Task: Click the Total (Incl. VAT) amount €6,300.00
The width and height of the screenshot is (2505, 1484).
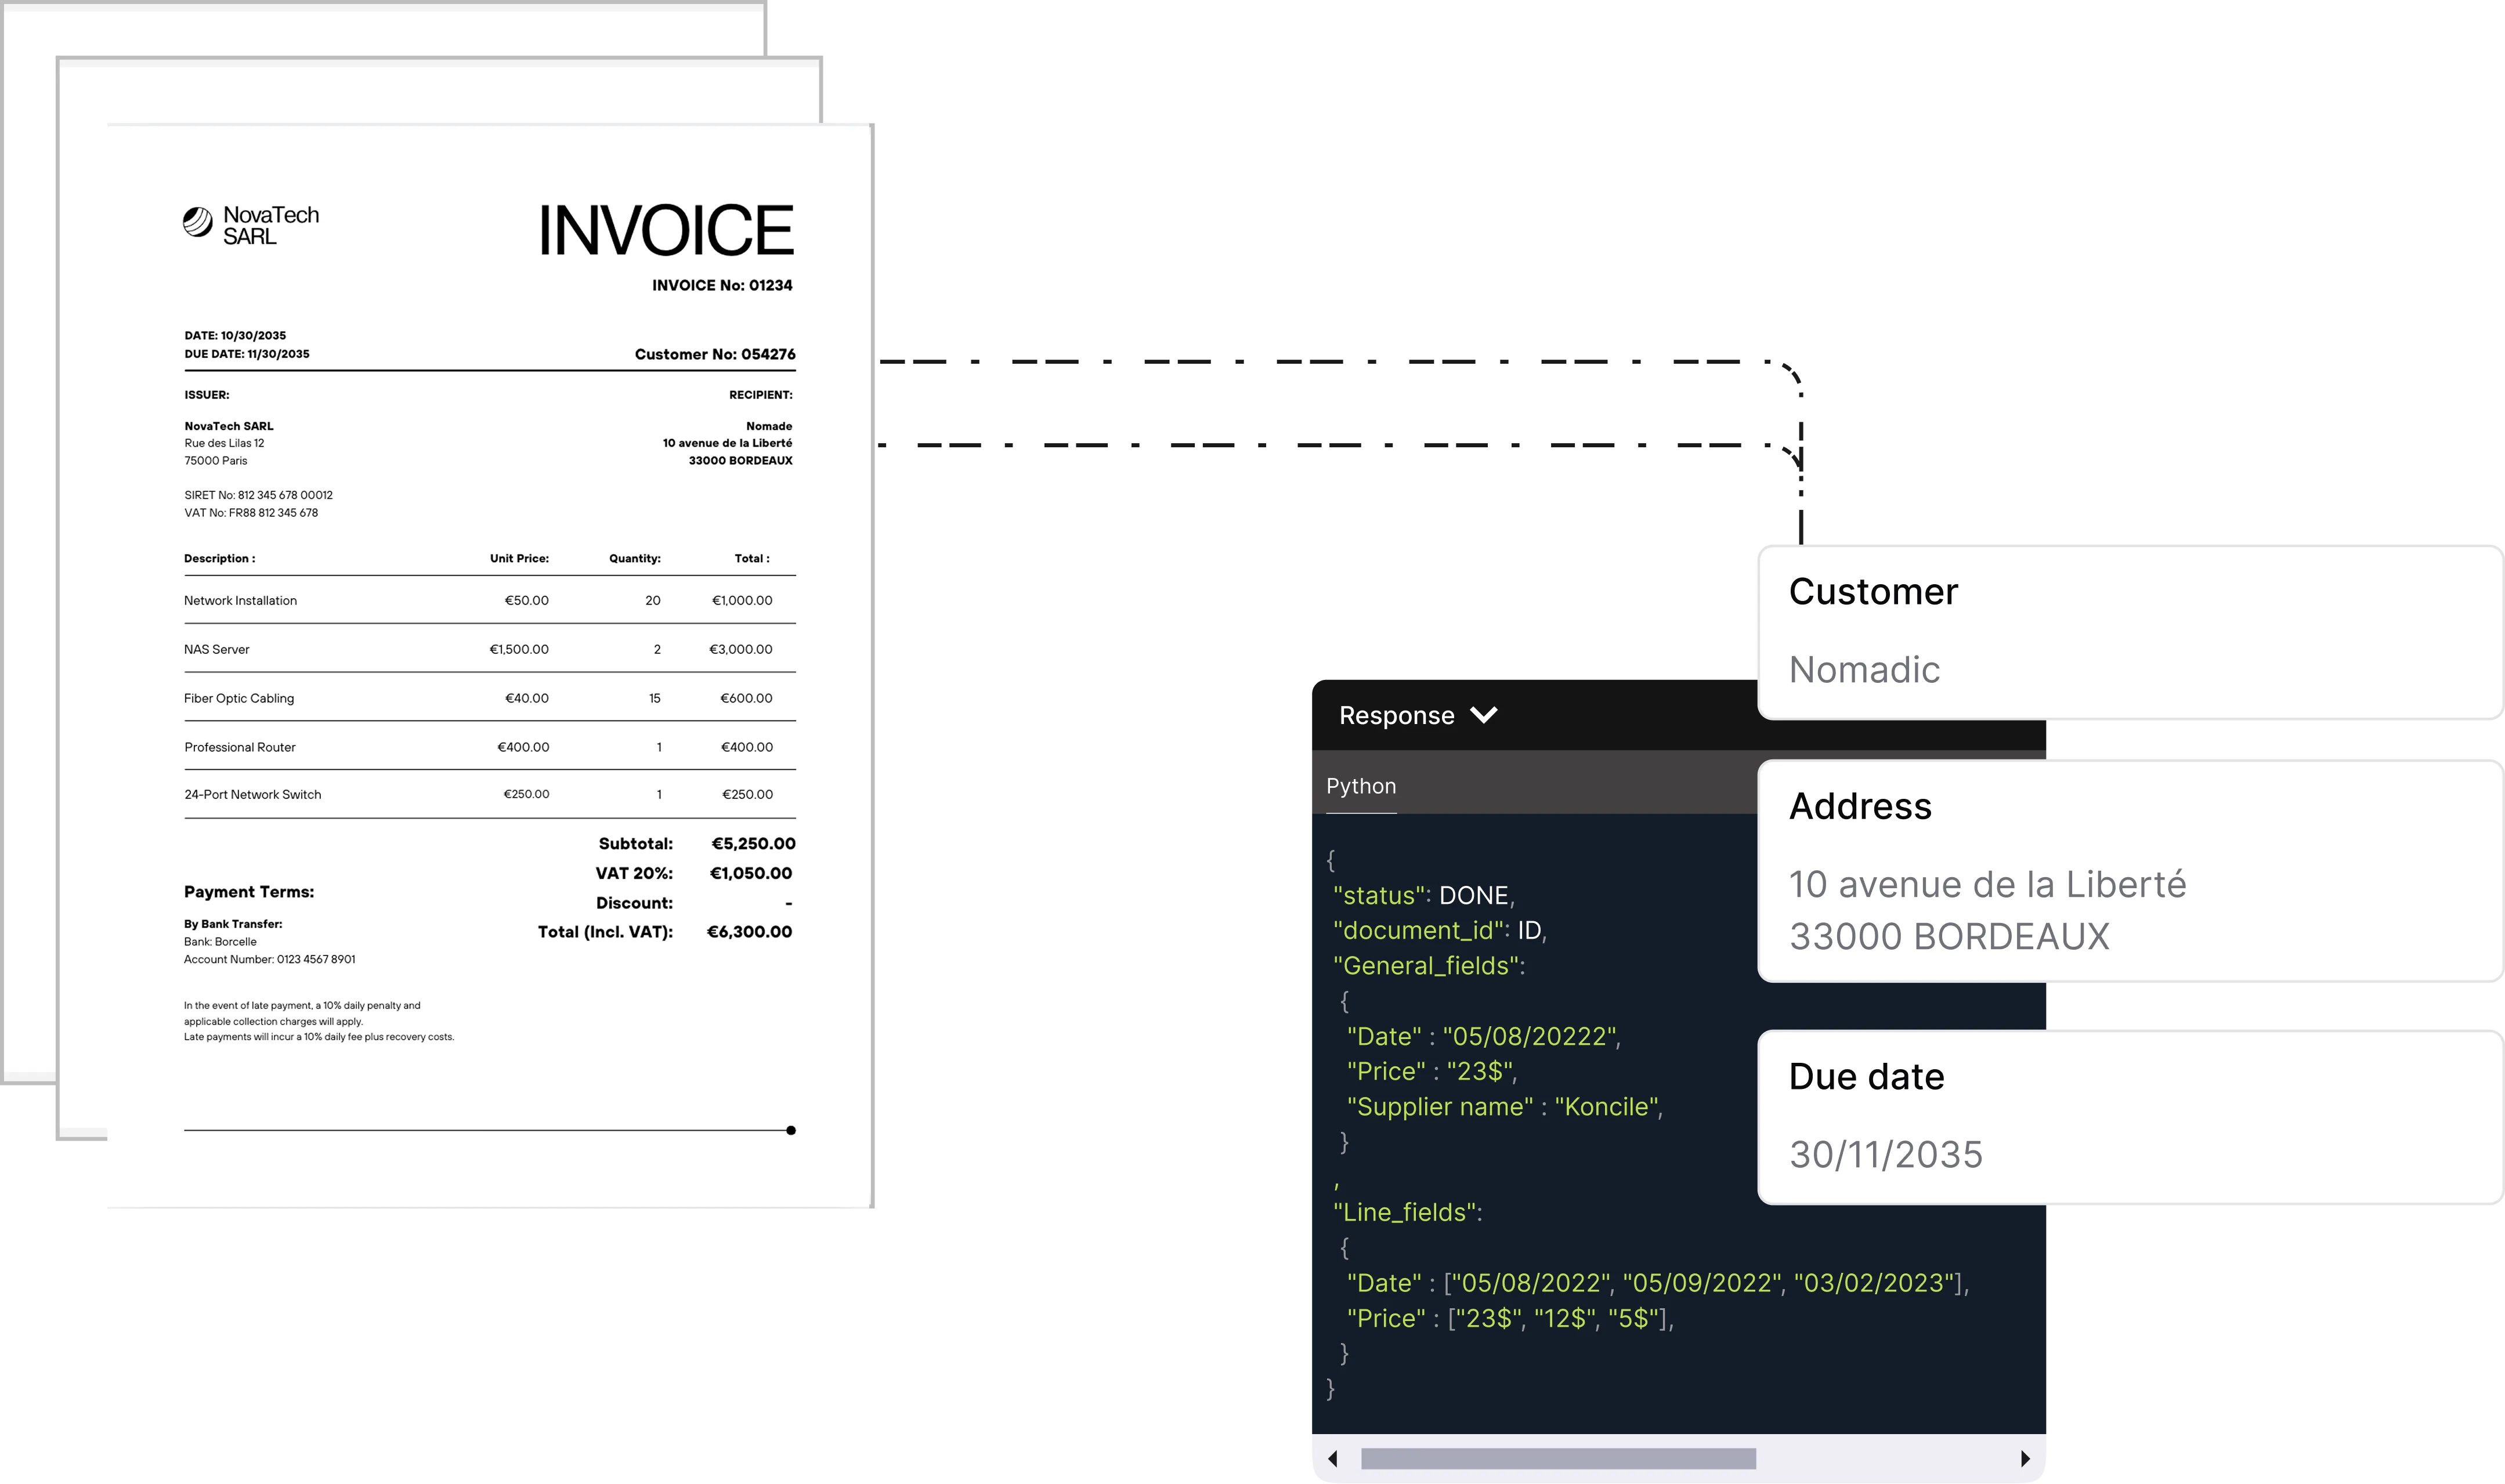Action: coord(749,932)
